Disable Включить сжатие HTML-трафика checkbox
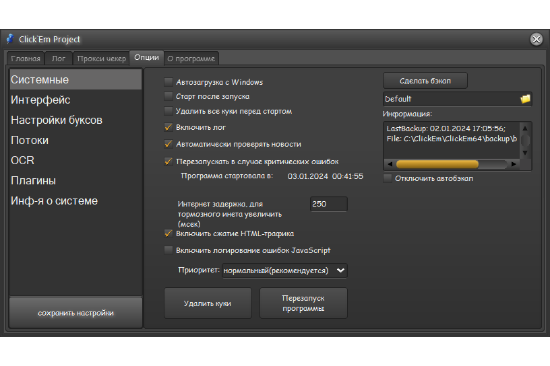550x366 pixels. (169, 233)
